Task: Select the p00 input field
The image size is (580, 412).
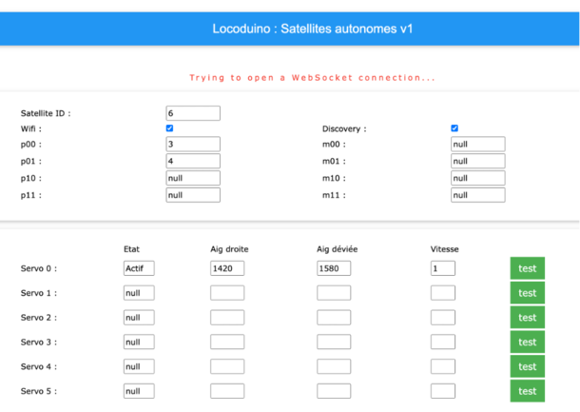Action: [x=193, y=144]
